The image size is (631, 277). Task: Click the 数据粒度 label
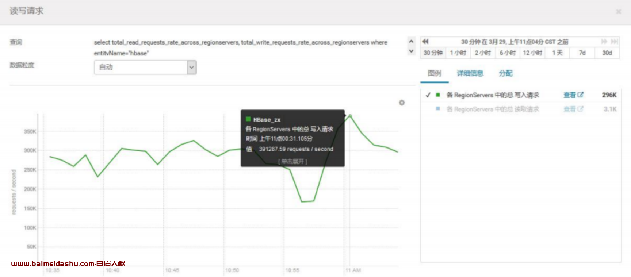[x=22, y=65]
